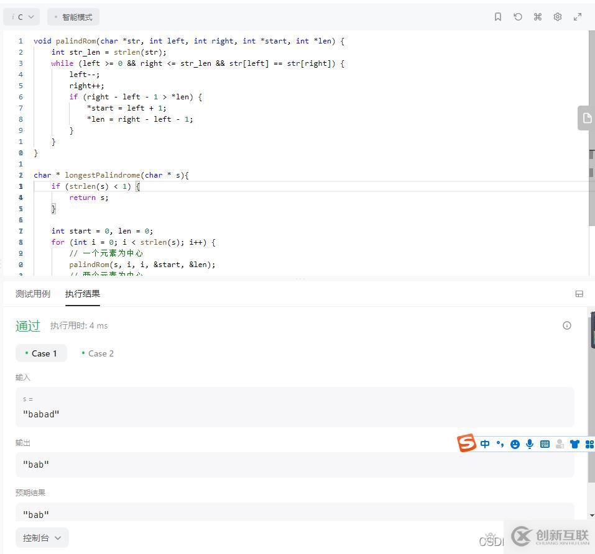Screen dimensions: 595x554
Task: Click the bookmark icon in editor toolbar
Action: [498, 17]
